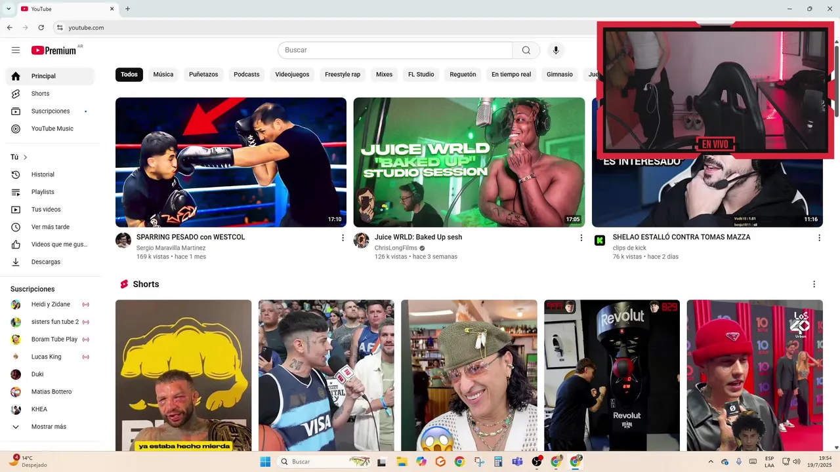Open options for Juice WRLD video
Image resolution: width=840 pixels, height=472 pixels.
pyautogui.click(x=581, y=238)
